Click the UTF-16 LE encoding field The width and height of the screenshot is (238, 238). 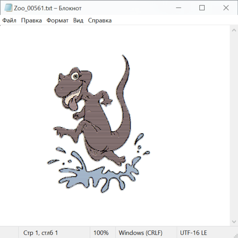click(193, 233)
